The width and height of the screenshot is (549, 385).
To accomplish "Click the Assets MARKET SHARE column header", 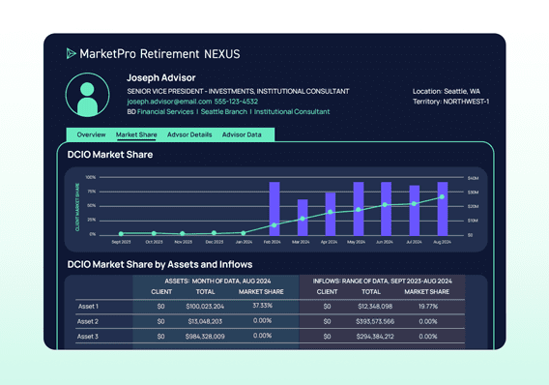I will coord(261,292).
